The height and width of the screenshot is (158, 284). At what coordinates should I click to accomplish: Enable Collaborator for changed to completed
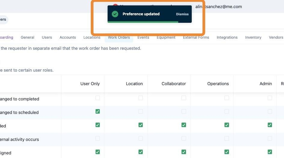184,98
